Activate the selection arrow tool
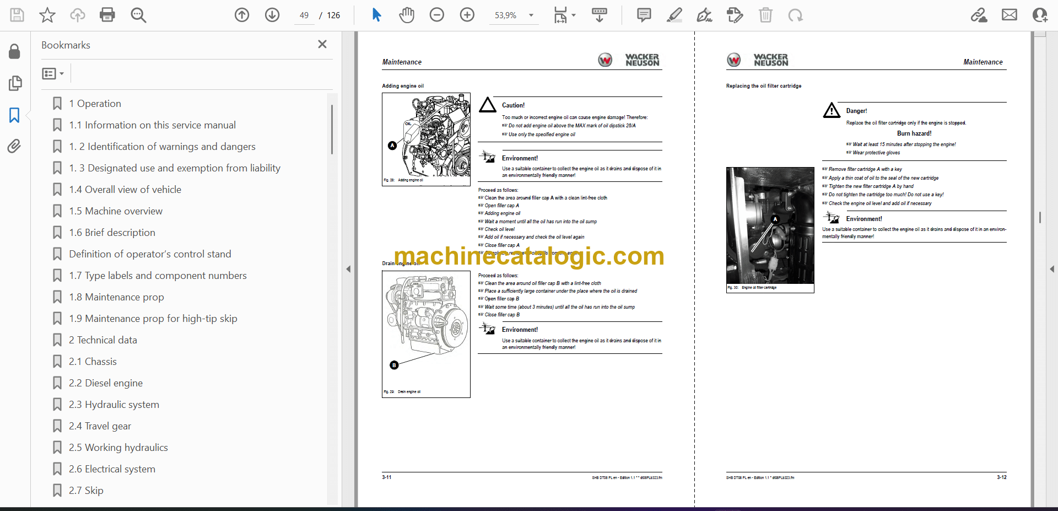The image size is (1058, 511). pos(376,15)
